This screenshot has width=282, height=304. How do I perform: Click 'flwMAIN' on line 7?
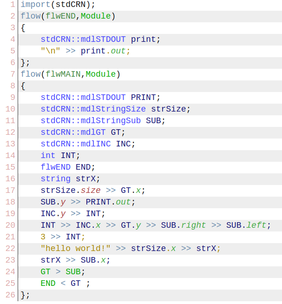(63, 74)
